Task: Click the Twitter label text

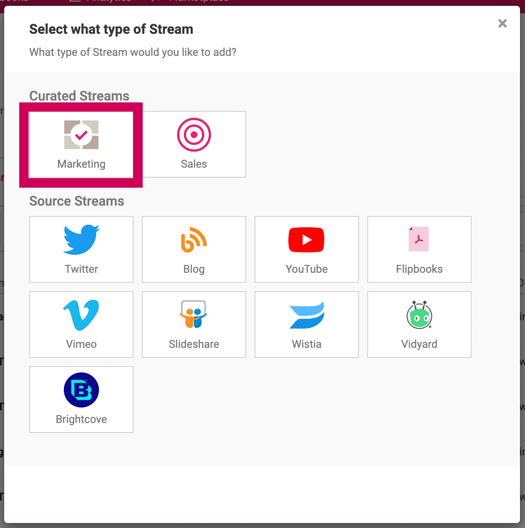Action: (81, 269)
